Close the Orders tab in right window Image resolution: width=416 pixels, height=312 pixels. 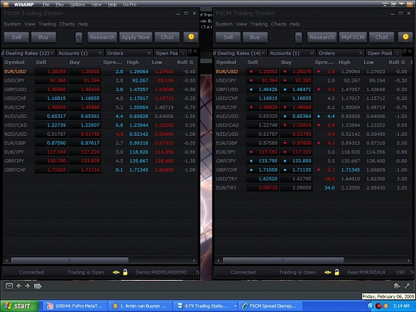tap(361, 53)
